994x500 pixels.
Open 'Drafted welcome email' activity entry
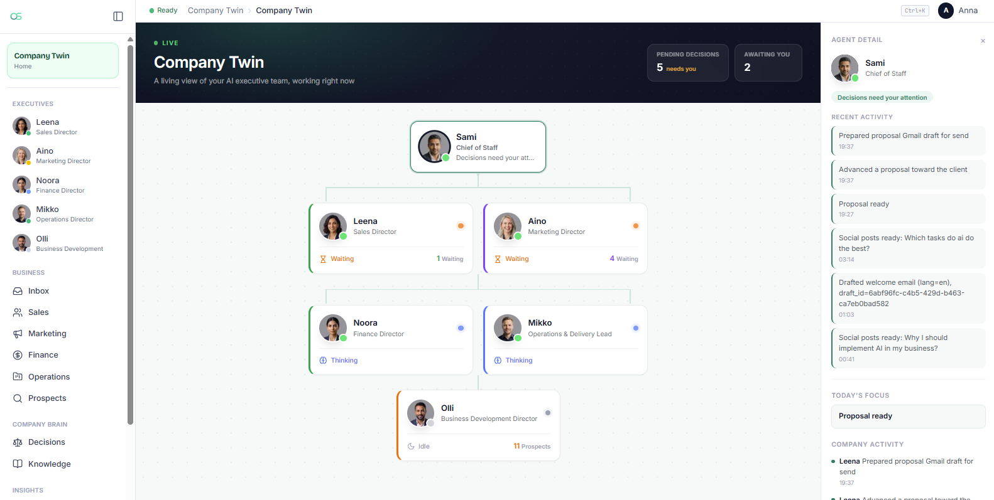[909, 298]
